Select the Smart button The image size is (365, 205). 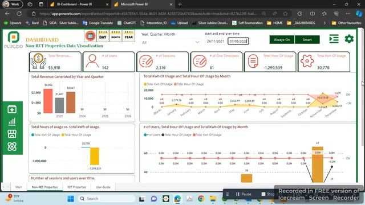(307, 40)
